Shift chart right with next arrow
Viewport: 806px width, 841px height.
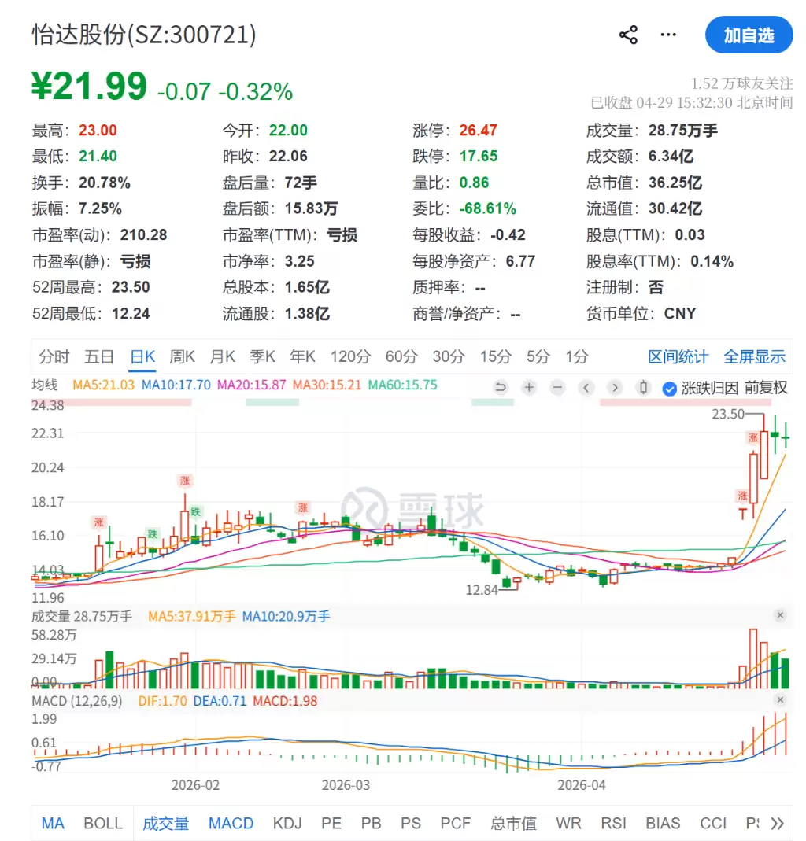[x=615, y=387]
